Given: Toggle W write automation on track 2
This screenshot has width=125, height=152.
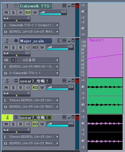Looking at the screenshot, I should click(42, 48).
